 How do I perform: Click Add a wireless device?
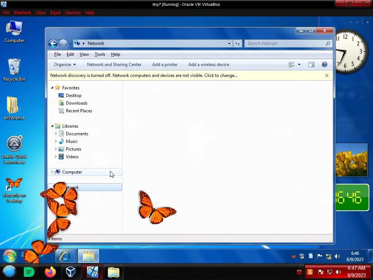[x=209, y=65]
